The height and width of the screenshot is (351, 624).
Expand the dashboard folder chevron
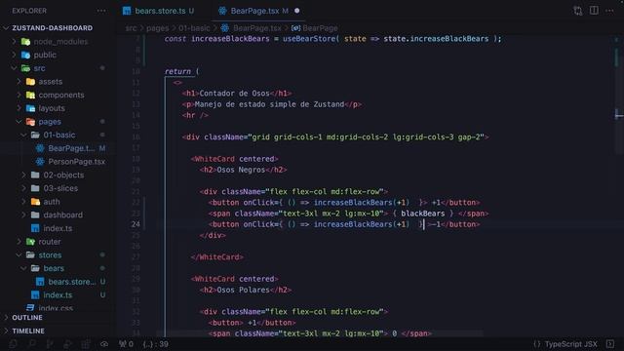(23, 214)
